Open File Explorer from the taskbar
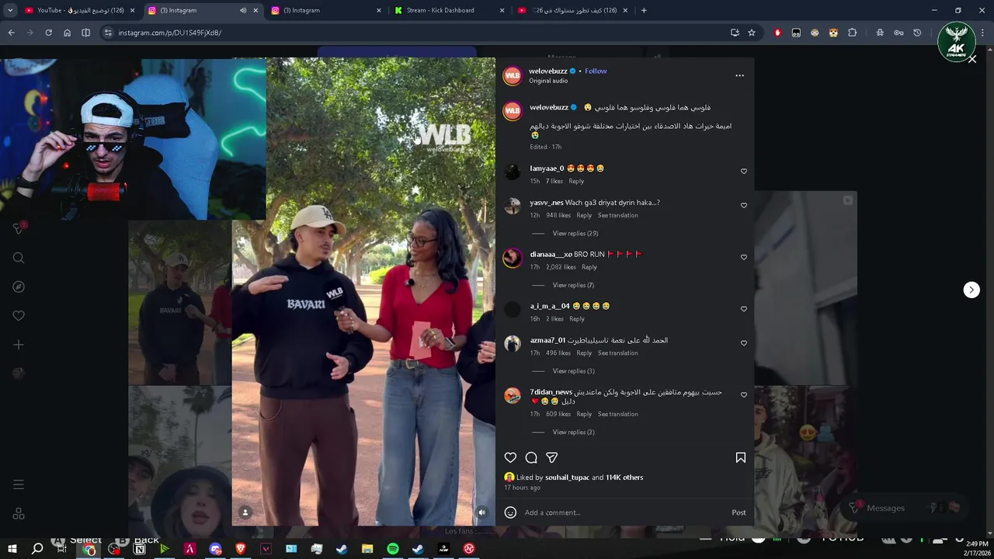This screenshot has width=994, height=559. [367, 549]
